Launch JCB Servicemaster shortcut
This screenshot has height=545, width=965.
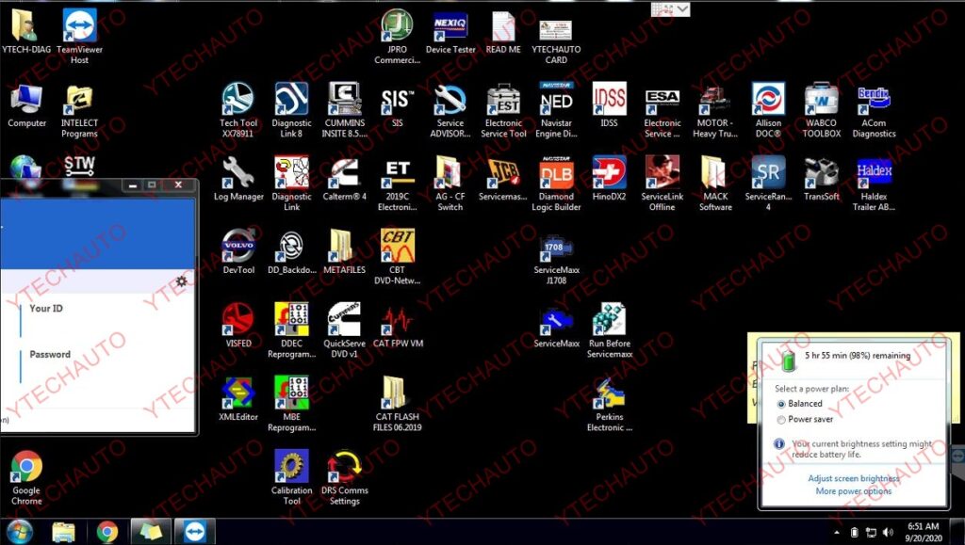point(503,178)
